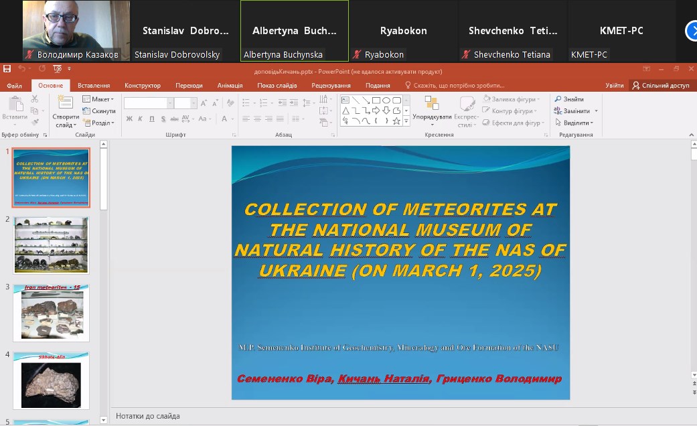Screen dimensions: 697x426
Task: Click the Спільний доступ share button
Action: [x=660, y=86]
